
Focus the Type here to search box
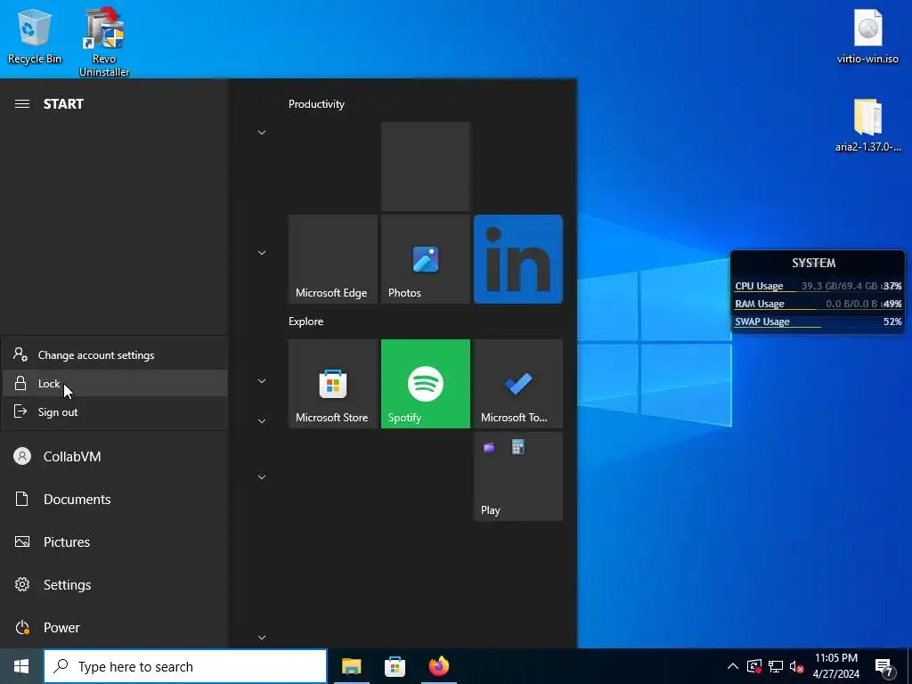185,666
